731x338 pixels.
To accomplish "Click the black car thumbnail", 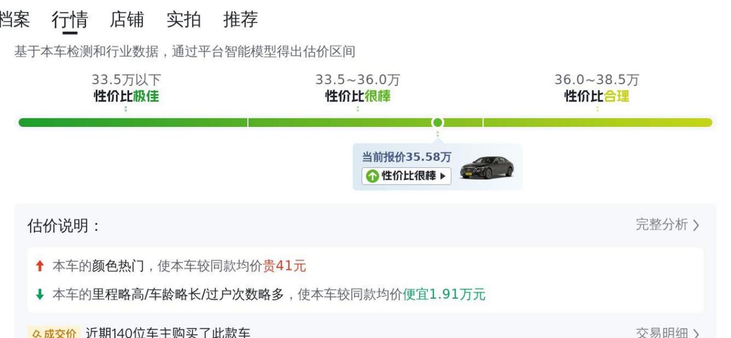I will 487,167.
